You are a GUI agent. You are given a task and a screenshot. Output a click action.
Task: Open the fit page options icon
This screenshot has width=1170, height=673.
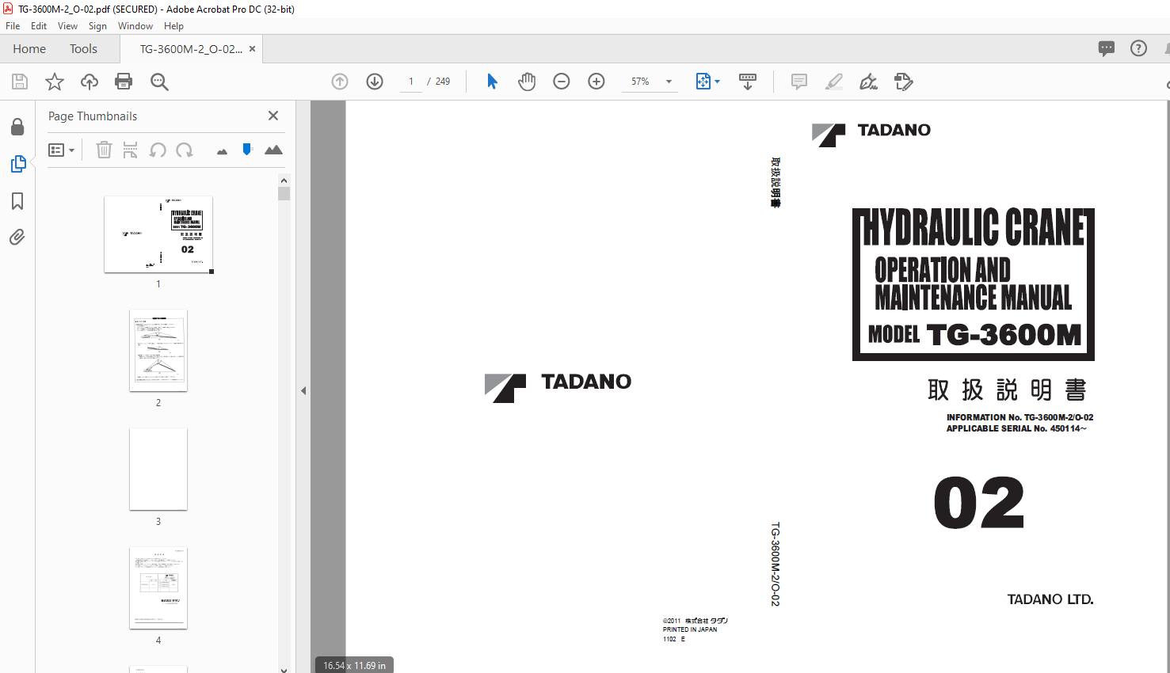(707, 82)
